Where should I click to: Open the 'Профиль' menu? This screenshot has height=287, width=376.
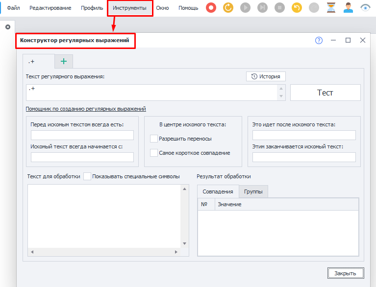92,8
